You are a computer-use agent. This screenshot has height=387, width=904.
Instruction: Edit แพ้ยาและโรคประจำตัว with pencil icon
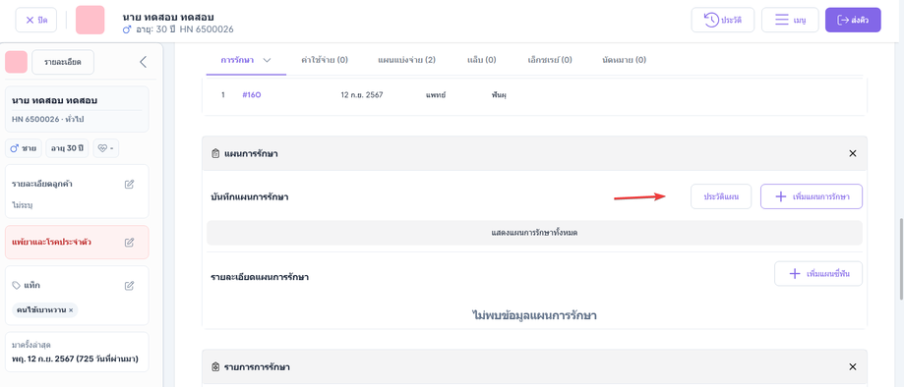130,242
